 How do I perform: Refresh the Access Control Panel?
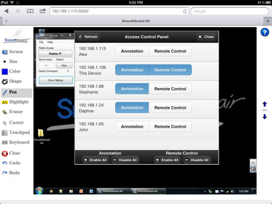click(x=88, y=37)
